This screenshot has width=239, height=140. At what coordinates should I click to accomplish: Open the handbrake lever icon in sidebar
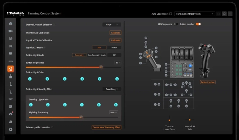[11, 92]
